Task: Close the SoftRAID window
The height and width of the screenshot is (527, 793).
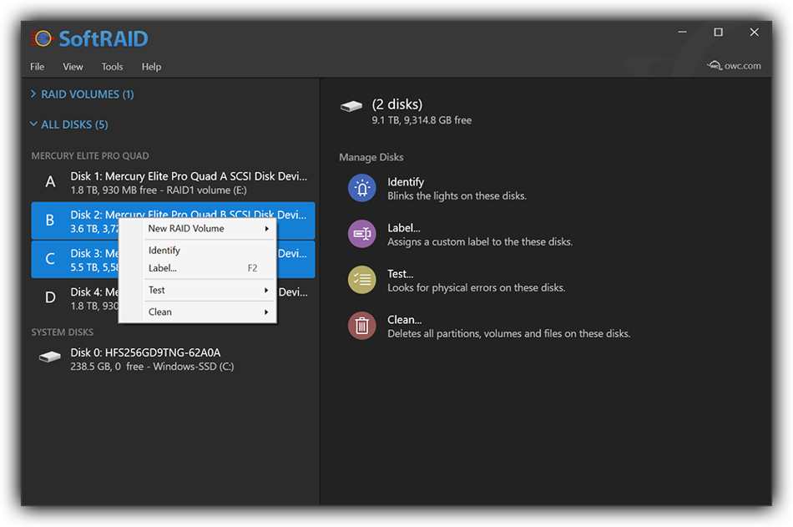Action: pos(754,32)
